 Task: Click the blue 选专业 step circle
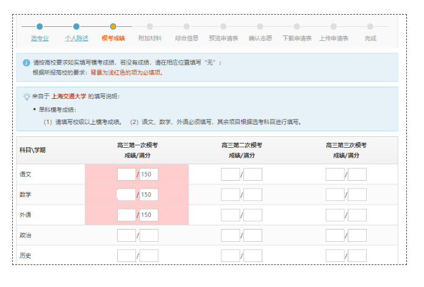pos(40,26)
